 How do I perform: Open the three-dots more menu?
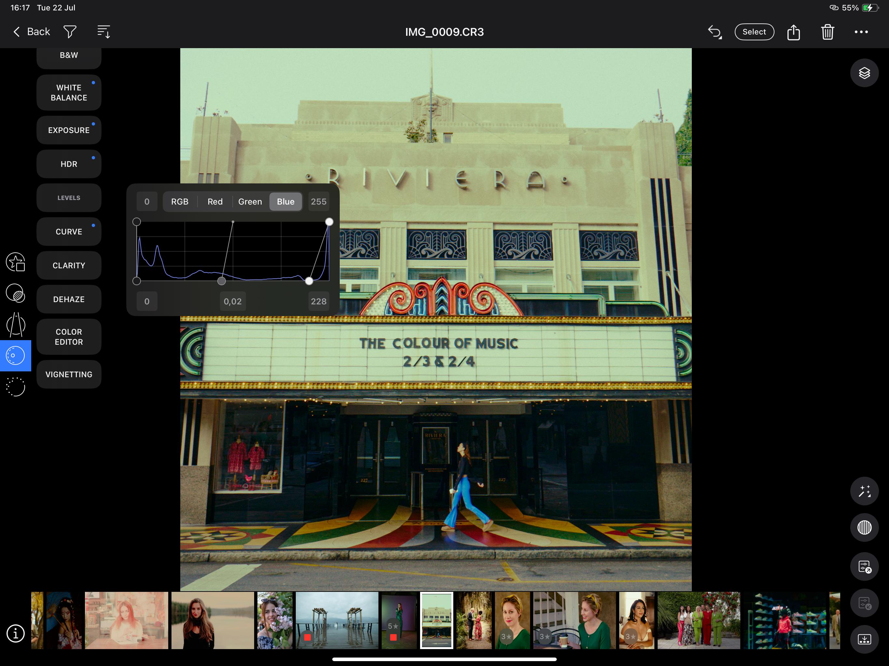tap(861, 32)
